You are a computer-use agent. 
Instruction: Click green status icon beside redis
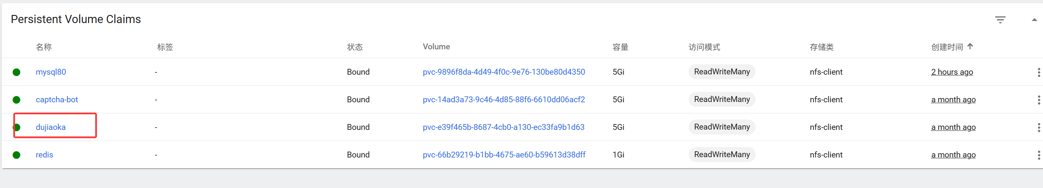click(x=17, y=155)
